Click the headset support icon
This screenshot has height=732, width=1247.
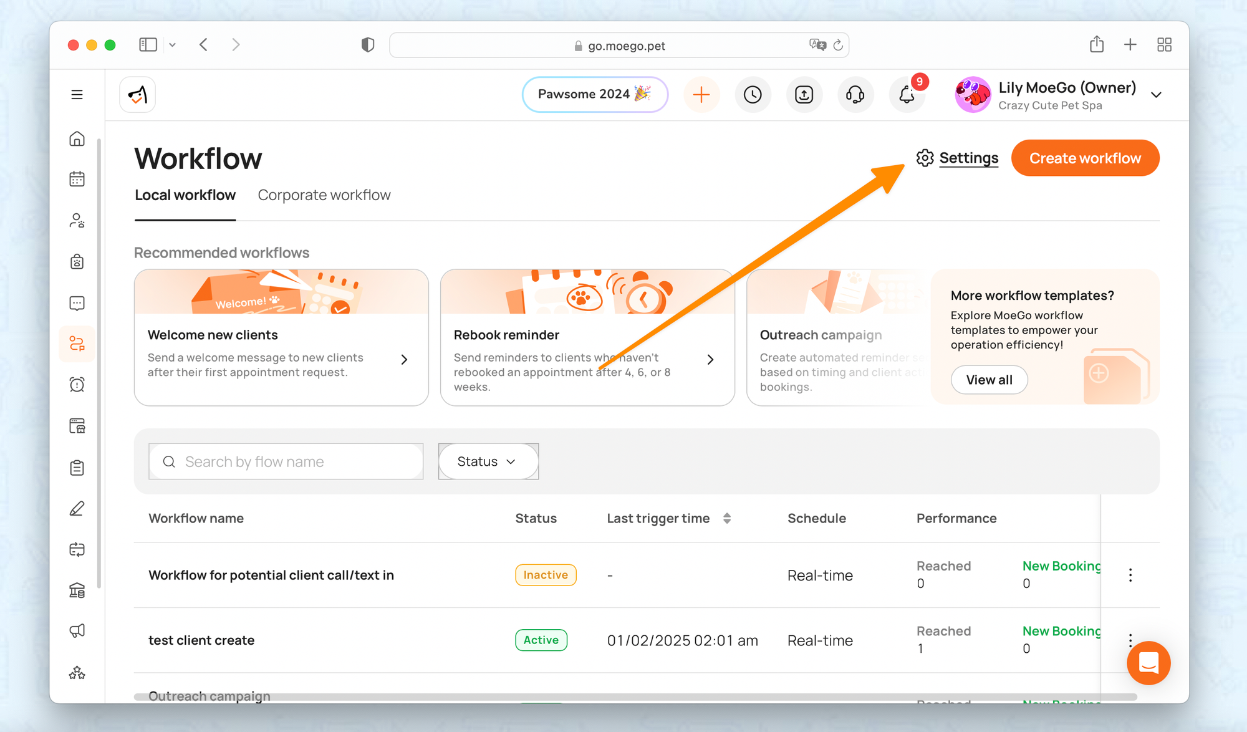855,95
